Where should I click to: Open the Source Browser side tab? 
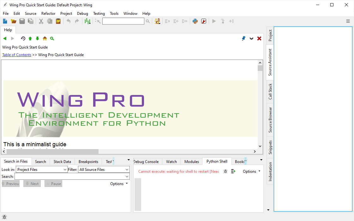point(270,120)
